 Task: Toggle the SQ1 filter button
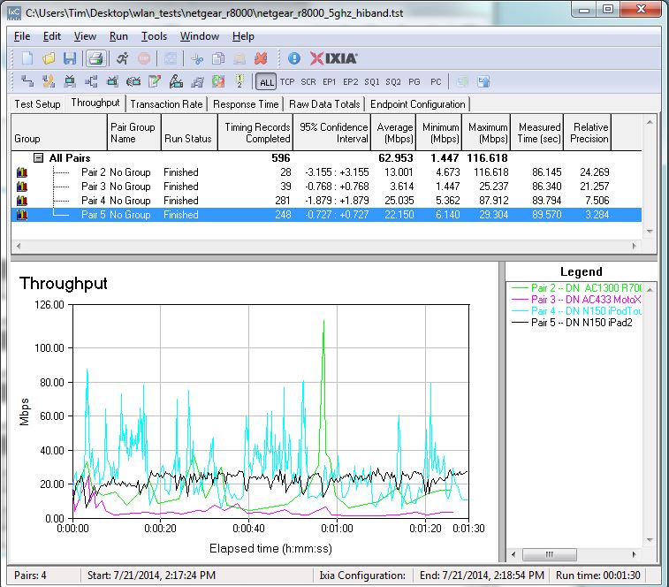[x=372, y=82]
